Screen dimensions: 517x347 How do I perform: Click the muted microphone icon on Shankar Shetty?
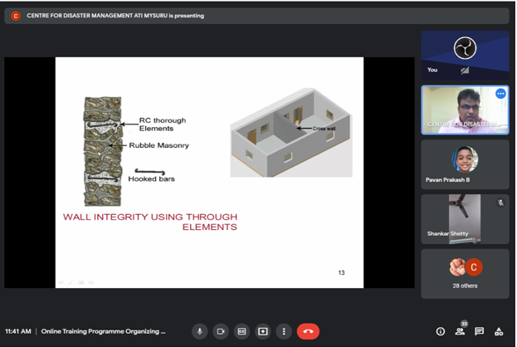[x=500, y=203]
